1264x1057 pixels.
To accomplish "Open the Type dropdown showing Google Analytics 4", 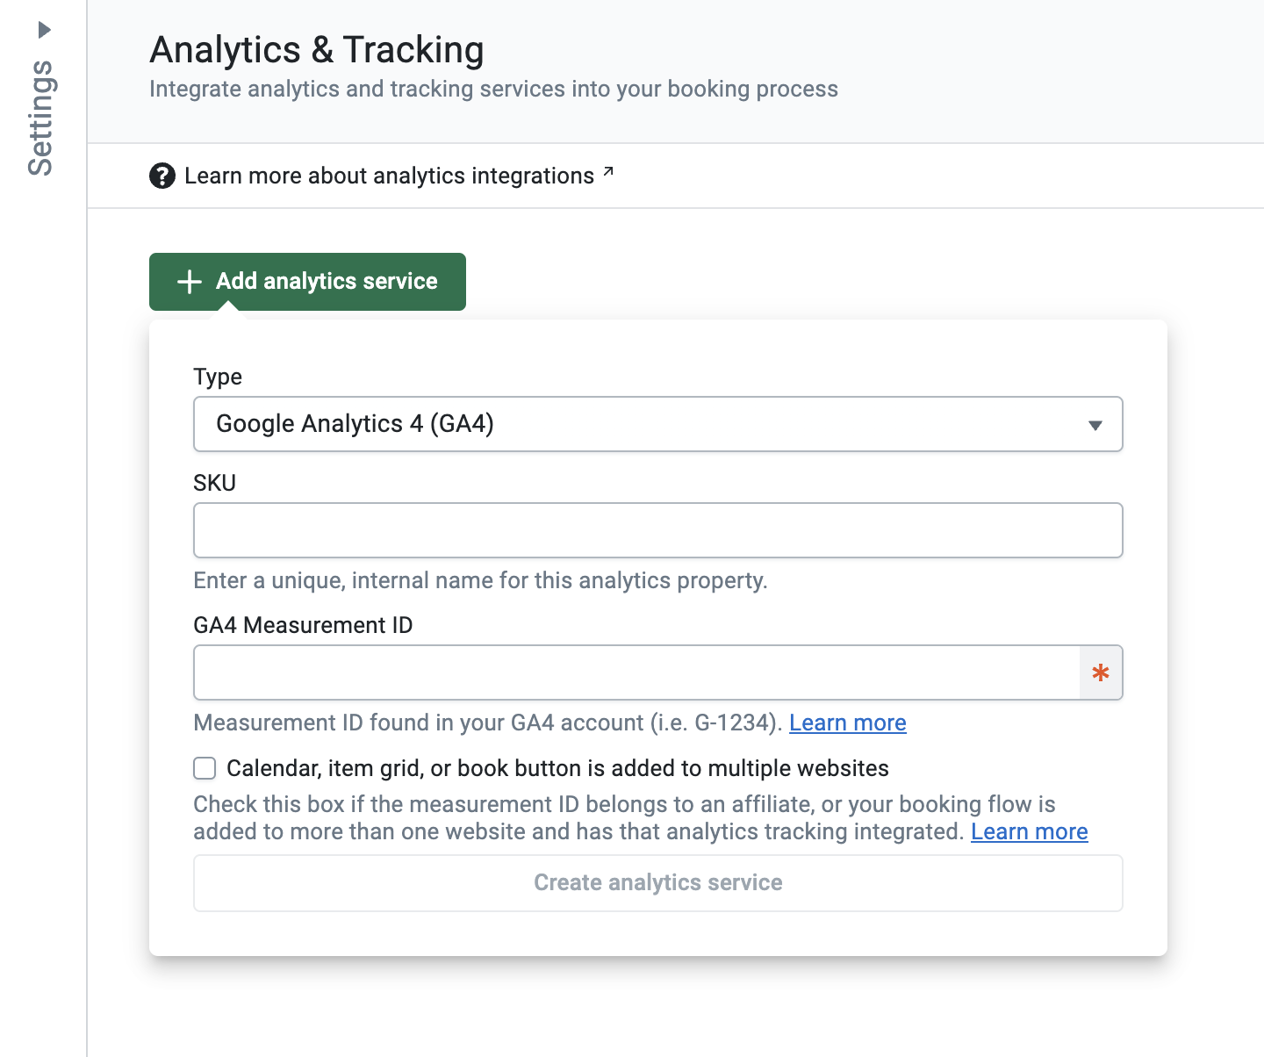I will click(641, 424).
